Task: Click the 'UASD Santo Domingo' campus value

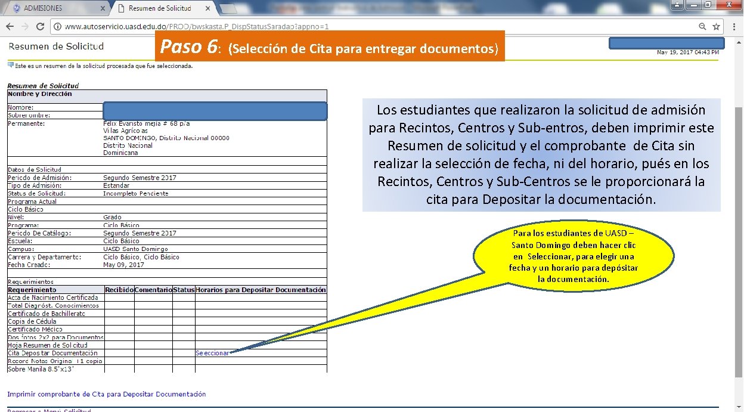Action: coord(135,249)
